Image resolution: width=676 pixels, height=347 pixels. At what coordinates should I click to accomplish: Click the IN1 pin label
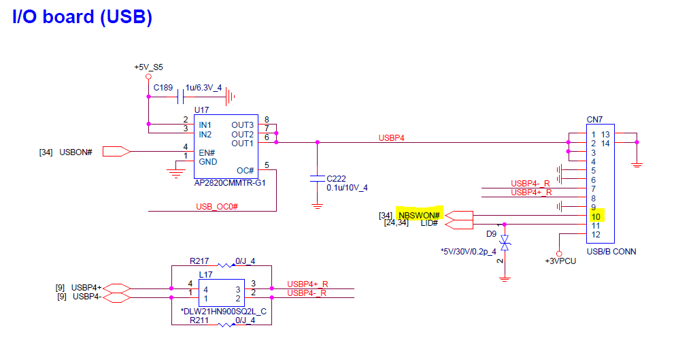point(205,125)
